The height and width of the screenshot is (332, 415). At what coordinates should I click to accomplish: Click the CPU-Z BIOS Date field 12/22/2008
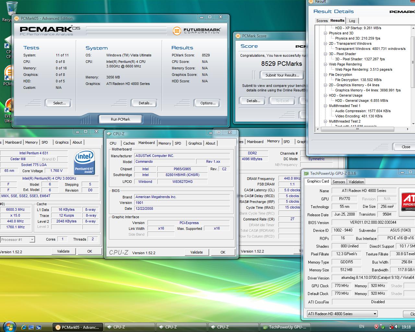pos(182,208)
